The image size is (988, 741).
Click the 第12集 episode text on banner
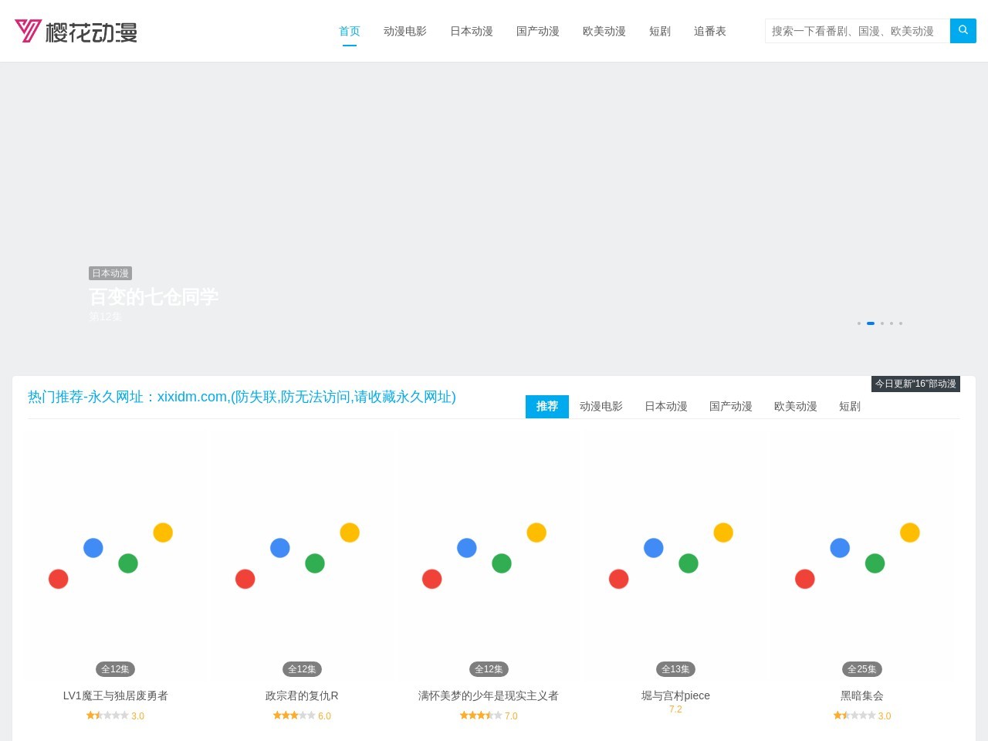105,316
